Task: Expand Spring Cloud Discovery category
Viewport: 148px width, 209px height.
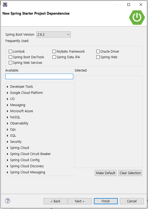Action: click(x=8, y=166)
